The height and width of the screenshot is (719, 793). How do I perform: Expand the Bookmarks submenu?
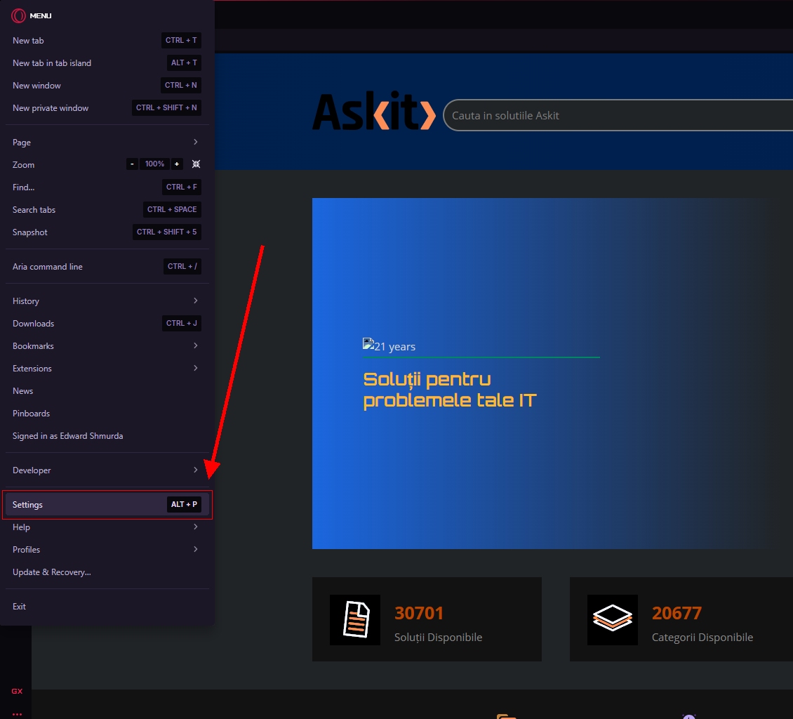tap(107, 346)
